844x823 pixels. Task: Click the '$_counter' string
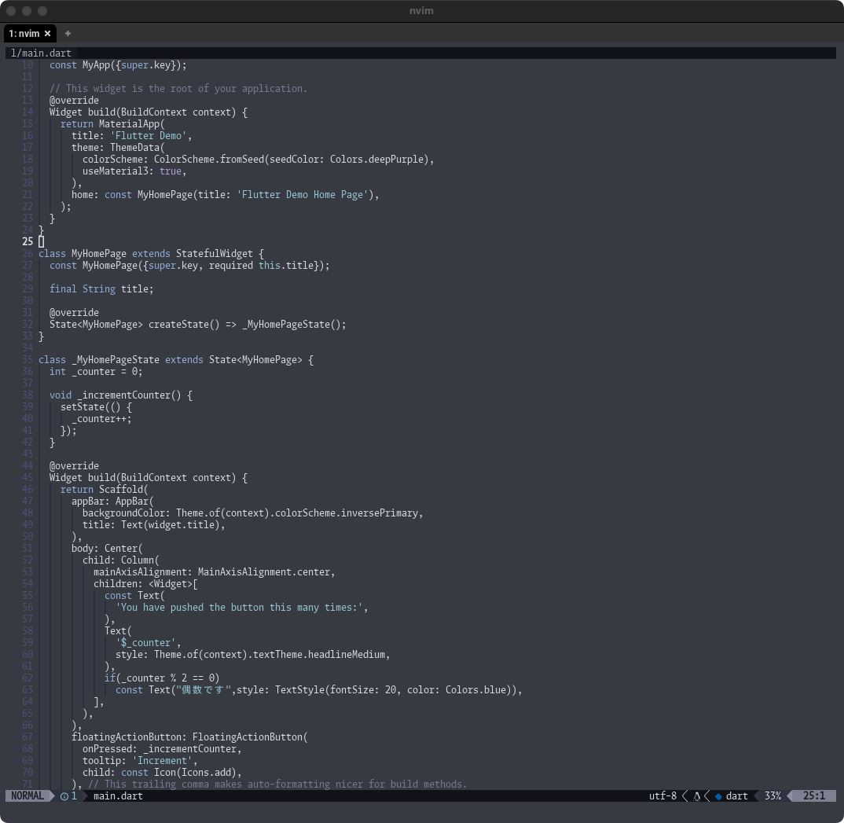click(145, 643)
